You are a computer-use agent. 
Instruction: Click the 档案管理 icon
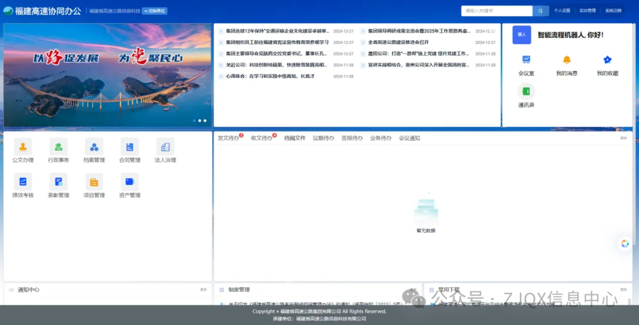click(x=94, y=147)
